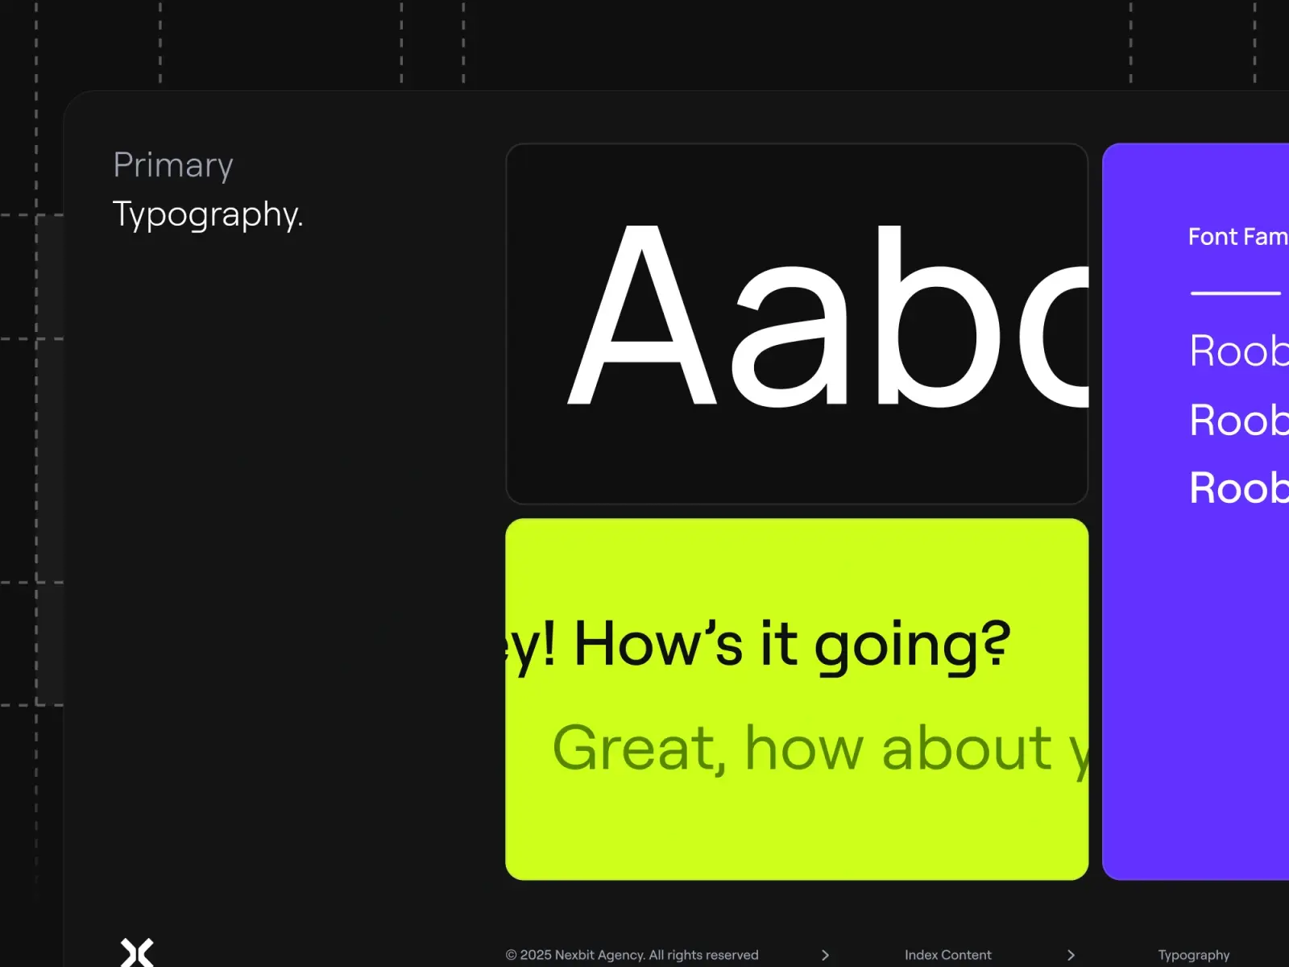Choose the bold weight Roobert sample
The width and height of the screenshot is (1289, 967).
pos(1239,488)
